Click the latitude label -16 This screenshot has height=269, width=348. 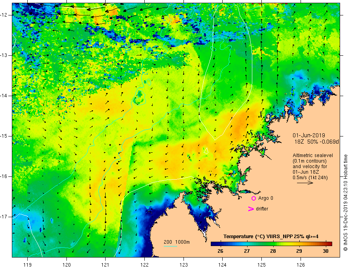[x=4, y=176]
